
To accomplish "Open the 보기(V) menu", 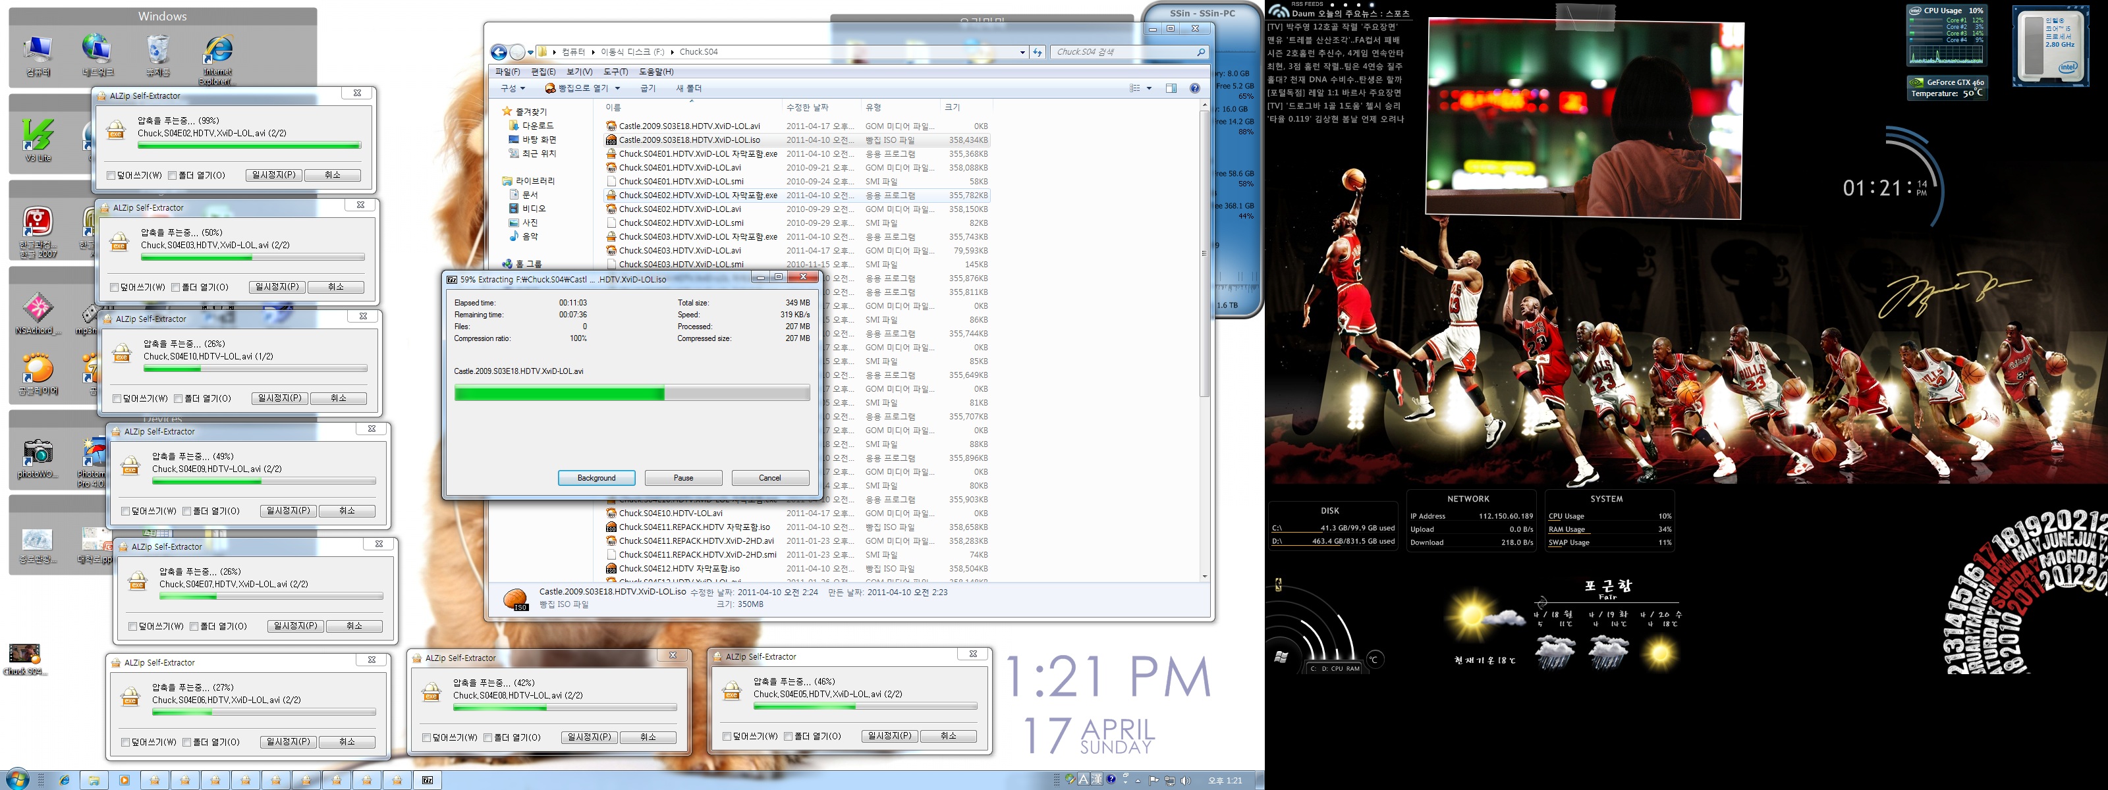I will pyautogui.click(x=580, y=72).
